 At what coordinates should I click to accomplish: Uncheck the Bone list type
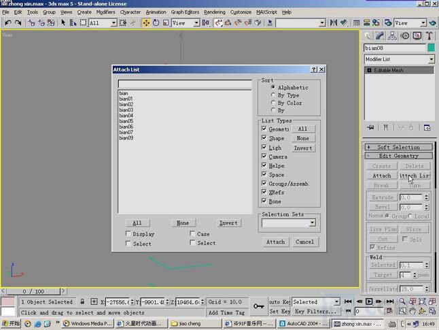[x=264, y=201]
